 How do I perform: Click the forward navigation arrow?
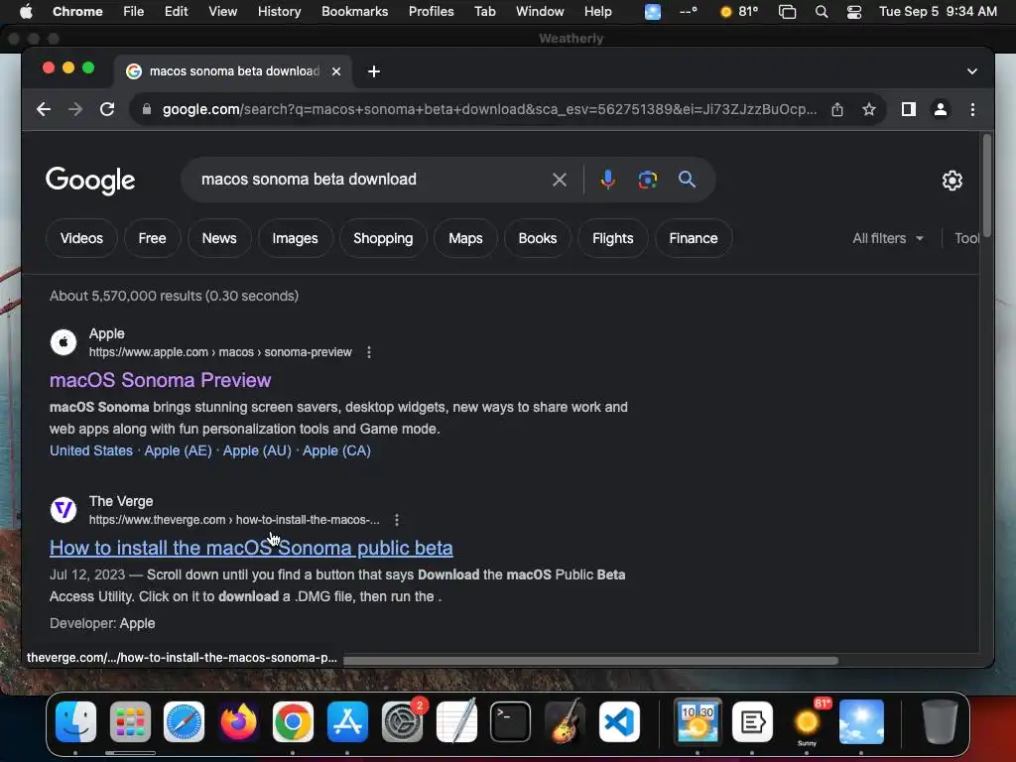[75, 109]
